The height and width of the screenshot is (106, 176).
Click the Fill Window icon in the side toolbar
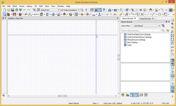pos(172,39)
